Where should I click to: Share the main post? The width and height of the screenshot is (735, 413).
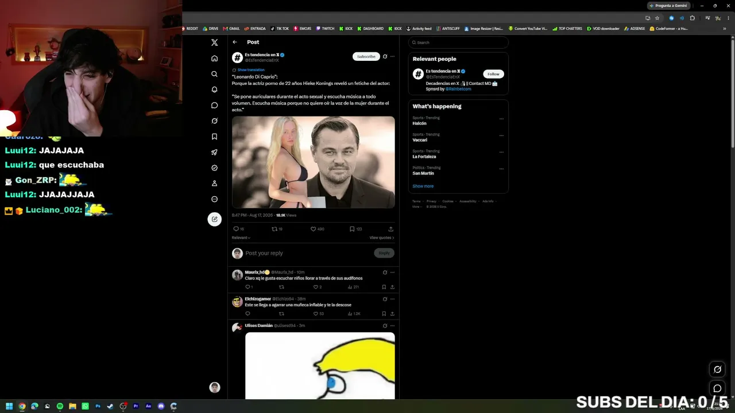(x=390, y=229)
